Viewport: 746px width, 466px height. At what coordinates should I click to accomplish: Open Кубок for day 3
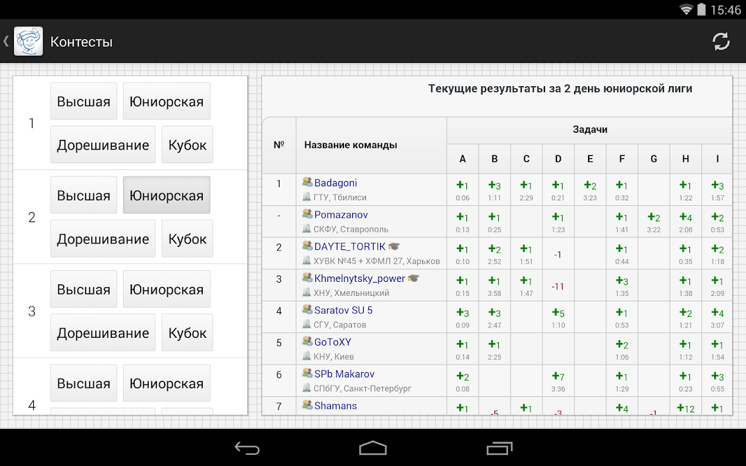(x=187, y=333)
